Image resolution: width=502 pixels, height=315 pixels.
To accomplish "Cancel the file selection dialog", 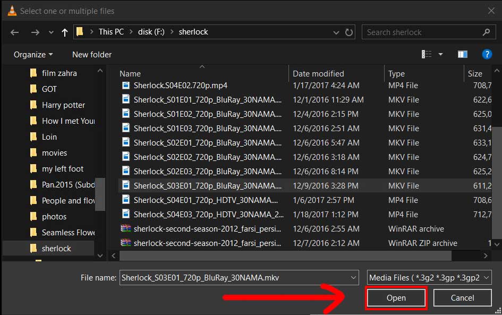I will click(x=462, y=298).
